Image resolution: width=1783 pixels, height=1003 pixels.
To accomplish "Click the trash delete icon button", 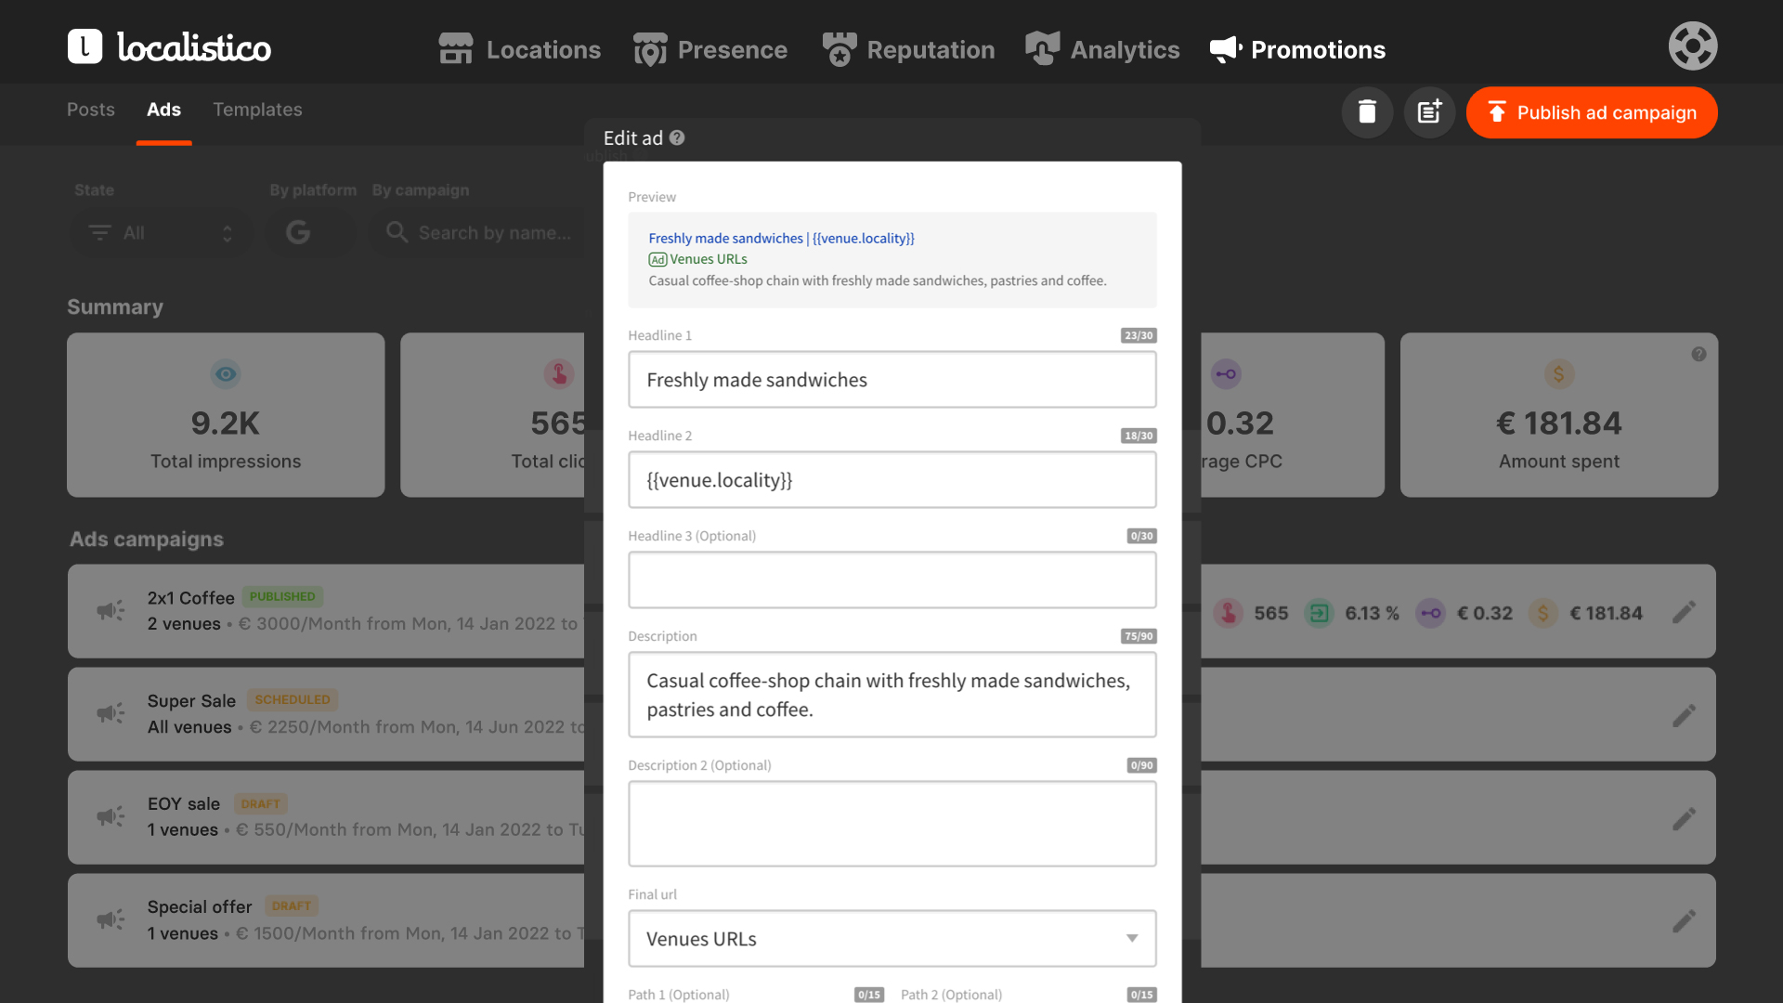I will tap(1367, 112).
